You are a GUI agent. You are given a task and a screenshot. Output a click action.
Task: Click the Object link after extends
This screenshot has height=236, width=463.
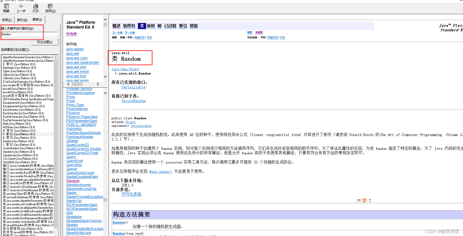(x=130, y=122)
